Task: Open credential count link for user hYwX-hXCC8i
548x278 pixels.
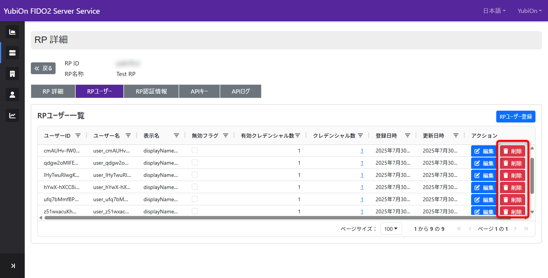Action: (362, 187)
